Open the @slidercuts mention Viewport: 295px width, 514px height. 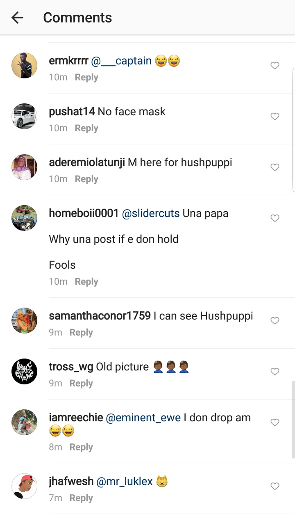(151, 213)
